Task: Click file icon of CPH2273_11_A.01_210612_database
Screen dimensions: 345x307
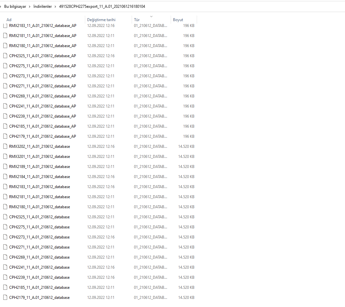Action: (5, 237)
